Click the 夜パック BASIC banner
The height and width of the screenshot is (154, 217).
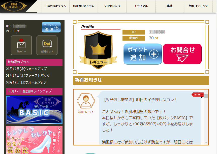click(x=34, y=110)
